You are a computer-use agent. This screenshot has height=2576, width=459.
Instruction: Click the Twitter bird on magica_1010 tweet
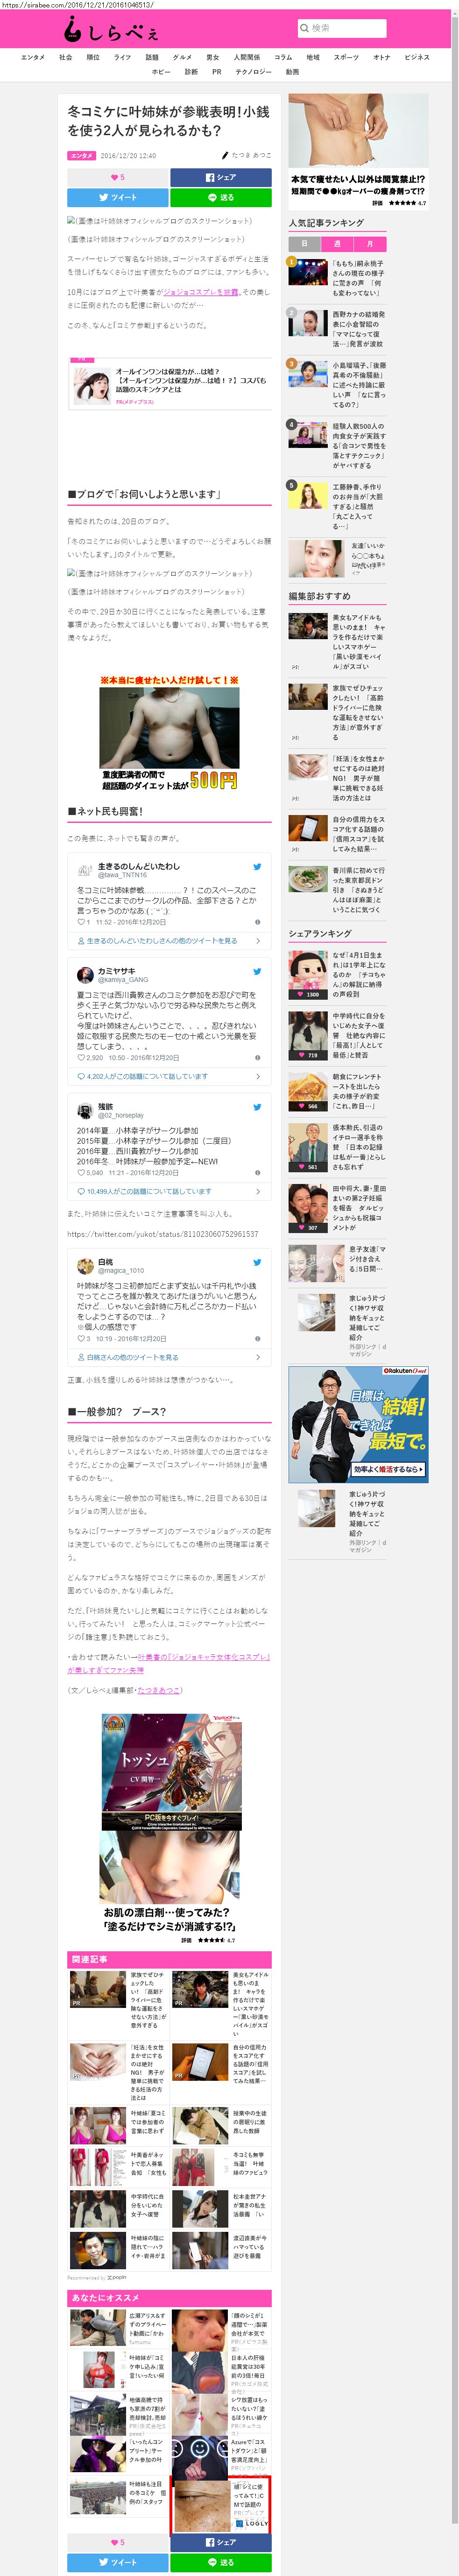pos(257,1262)
